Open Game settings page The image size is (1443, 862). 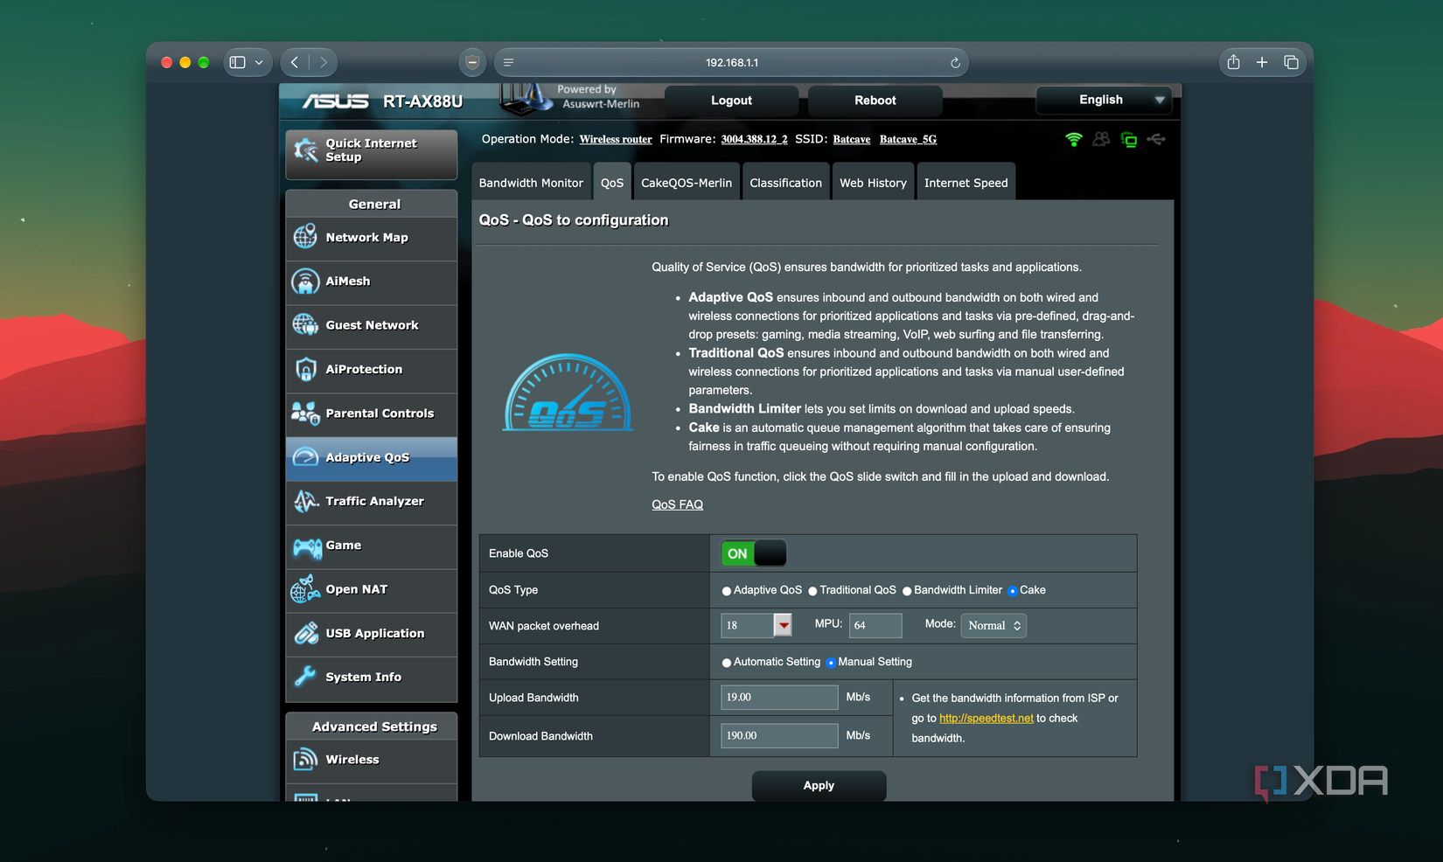tap(371, 546)
